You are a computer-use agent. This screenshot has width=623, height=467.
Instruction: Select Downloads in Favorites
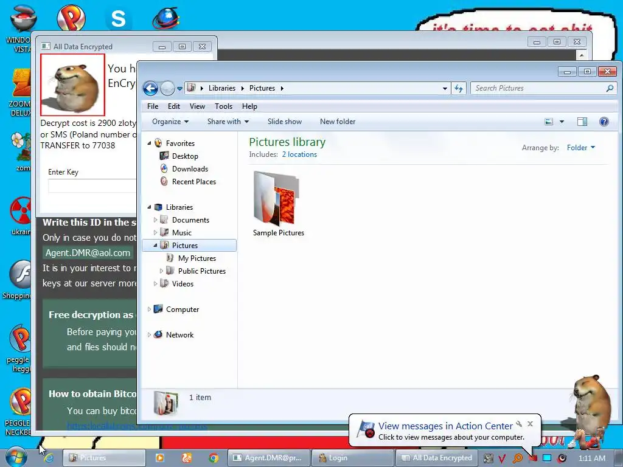pos(190,169)
